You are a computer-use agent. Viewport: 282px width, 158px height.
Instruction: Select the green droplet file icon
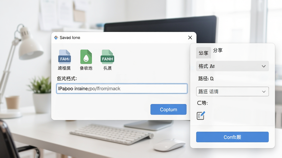[86, 57]
